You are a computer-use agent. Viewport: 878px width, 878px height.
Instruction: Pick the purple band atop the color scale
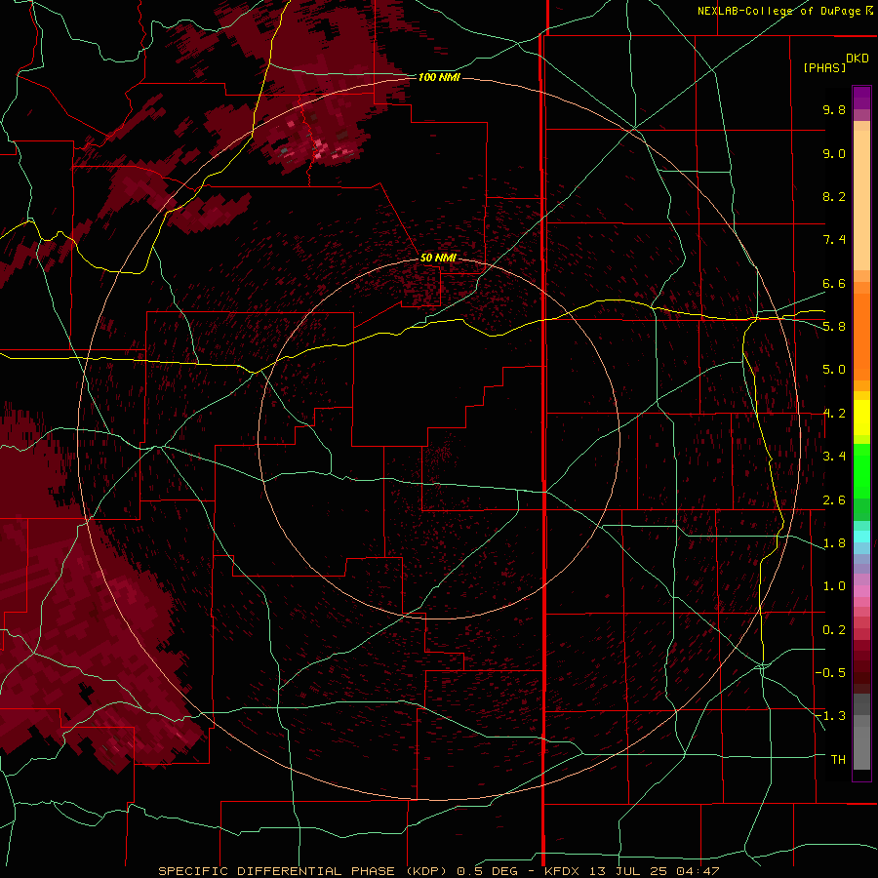click(861, 98)
